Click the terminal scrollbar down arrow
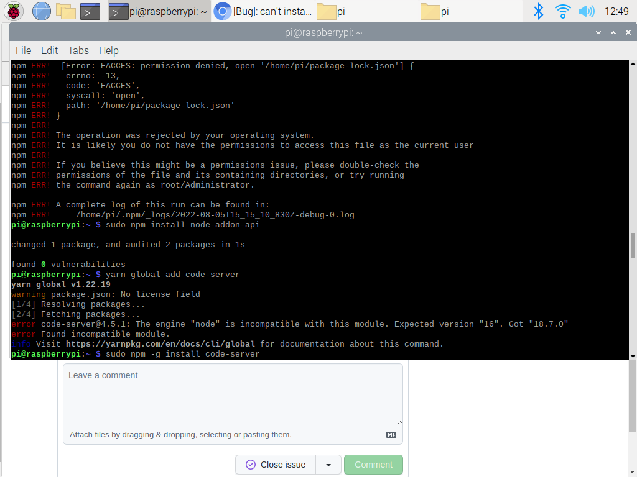This screenshot has width=637, height=477. [633, 356]
